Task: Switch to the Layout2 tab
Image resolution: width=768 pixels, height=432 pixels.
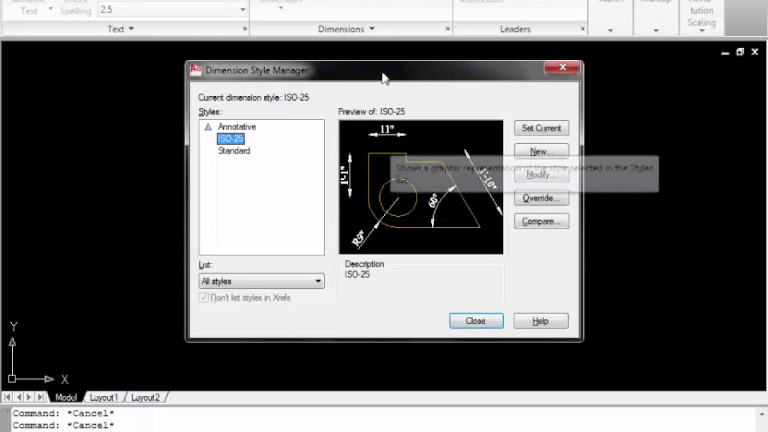Action: [145, 397]
